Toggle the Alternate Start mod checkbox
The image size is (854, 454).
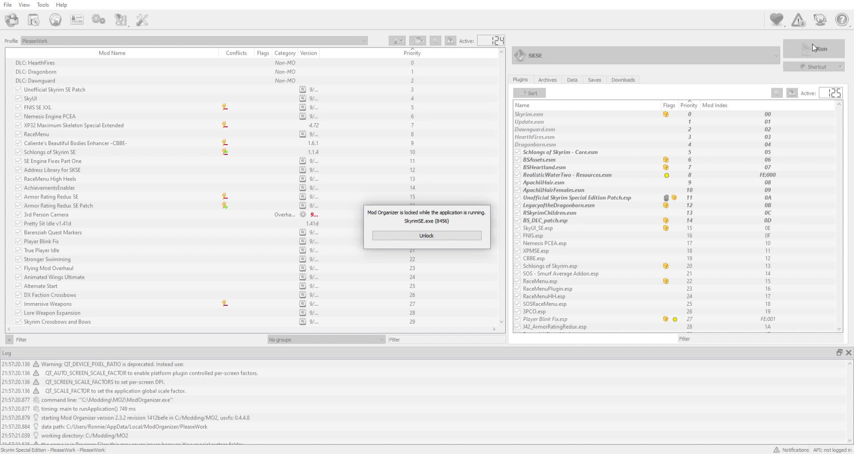coord(18,286)
